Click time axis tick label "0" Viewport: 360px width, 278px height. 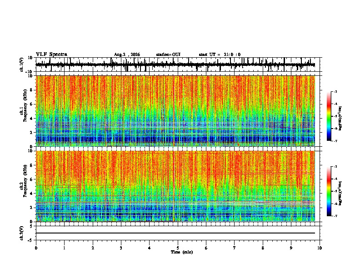coord(36,248)
